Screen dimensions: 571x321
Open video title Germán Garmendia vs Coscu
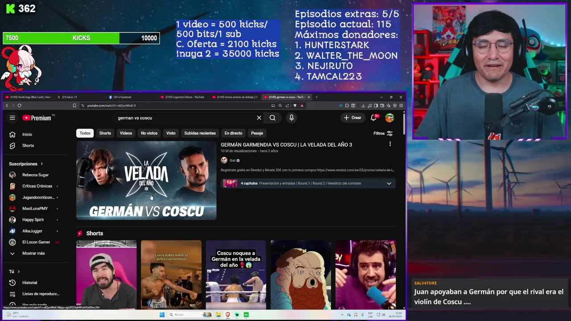[286, 145]
